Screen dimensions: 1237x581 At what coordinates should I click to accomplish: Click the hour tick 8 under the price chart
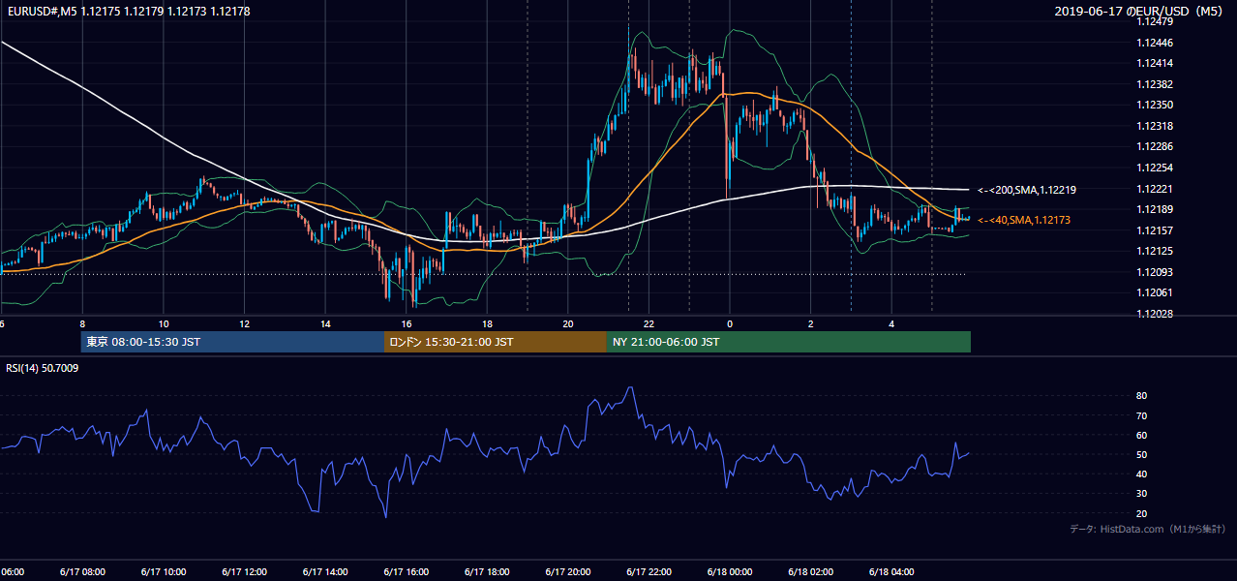(82, 324)
